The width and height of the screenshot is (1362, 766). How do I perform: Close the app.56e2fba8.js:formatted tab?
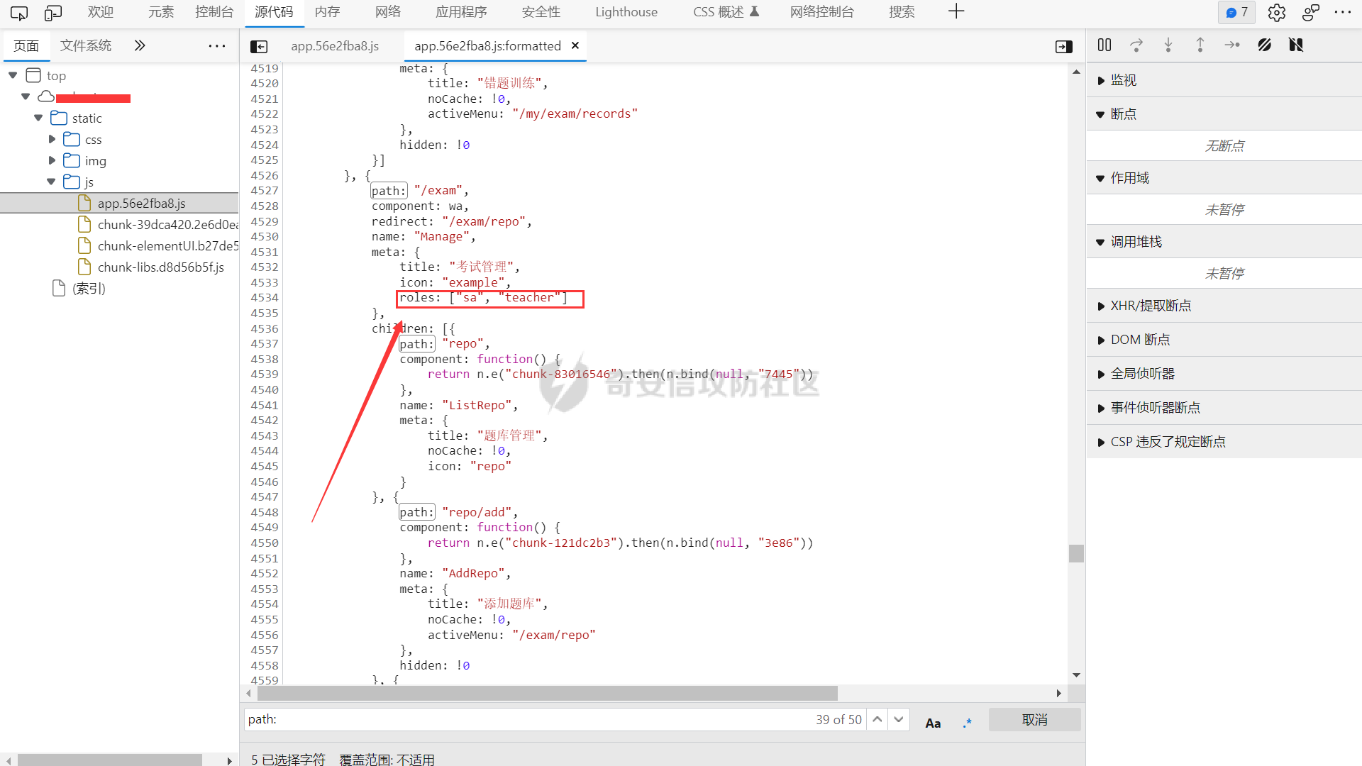[575, 45]
